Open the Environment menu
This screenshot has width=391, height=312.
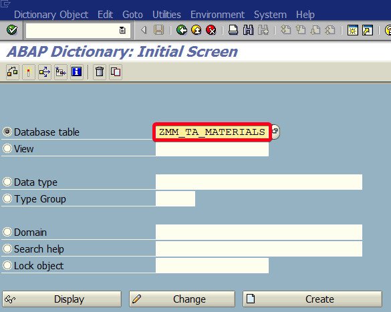point(217,15)
